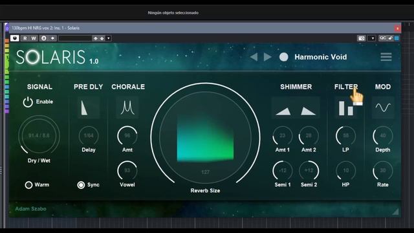Select the previous host preset with the up arrow
The width and height of the screenshot is (414, 233).
tap(96, 39)
